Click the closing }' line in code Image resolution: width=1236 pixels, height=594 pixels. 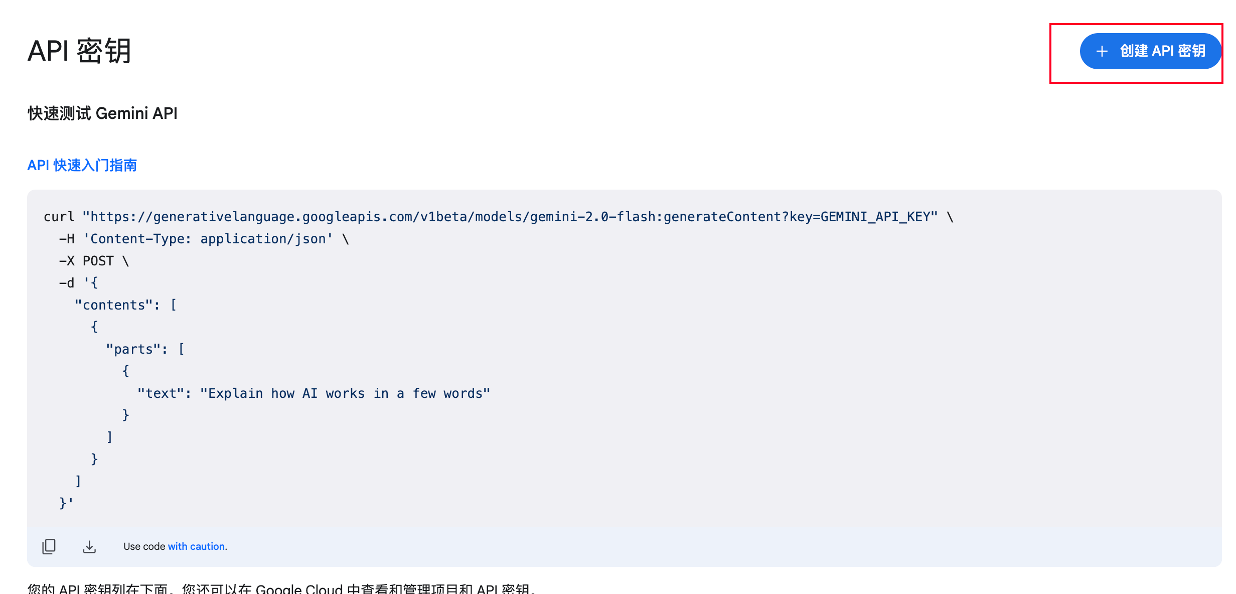66,503
